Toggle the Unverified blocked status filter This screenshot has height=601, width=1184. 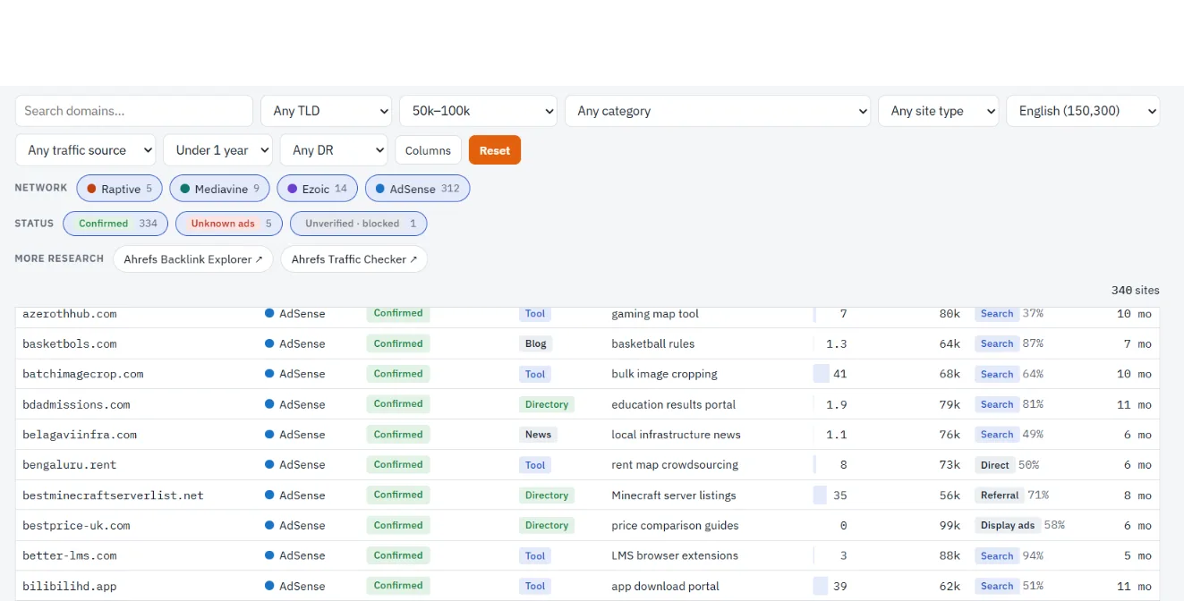click(x=359, y=224)
